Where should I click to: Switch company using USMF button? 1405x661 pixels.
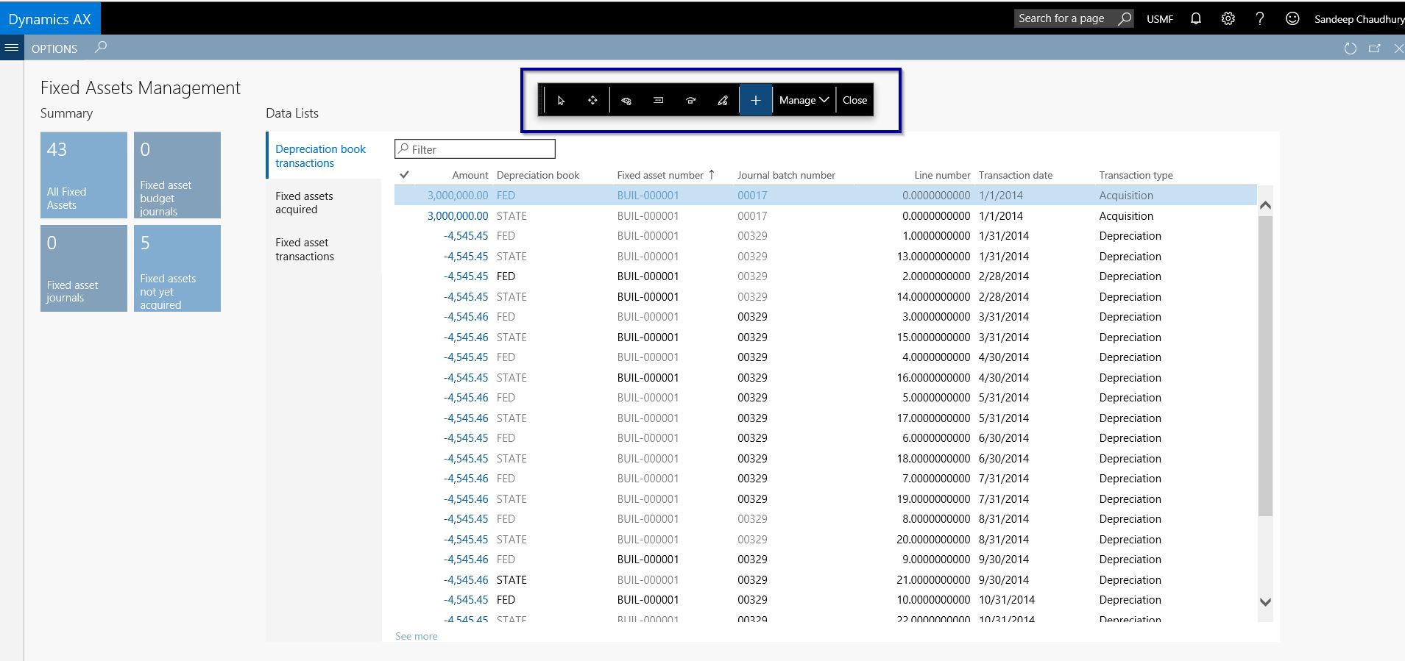coord(1160,19)
